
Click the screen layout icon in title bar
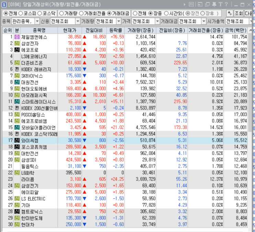(x=200, y=4)
